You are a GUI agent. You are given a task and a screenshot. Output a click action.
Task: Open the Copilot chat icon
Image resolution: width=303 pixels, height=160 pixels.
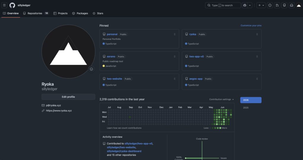tap(245, 5)
